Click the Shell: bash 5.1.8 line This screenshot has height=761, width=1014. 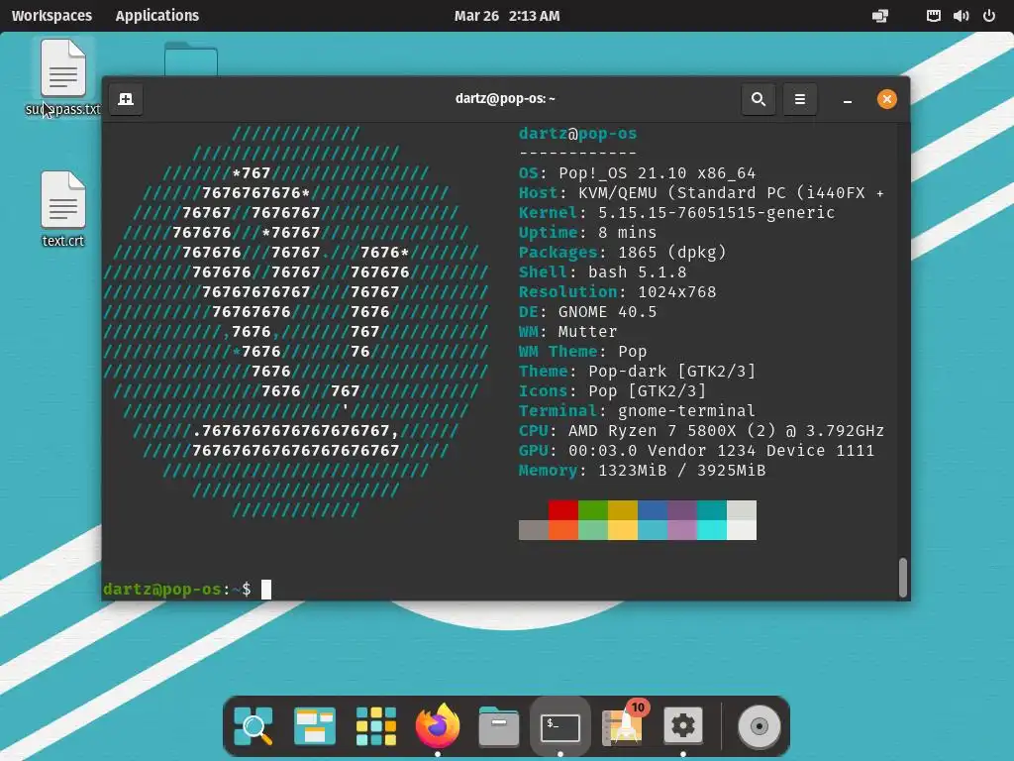602,272
